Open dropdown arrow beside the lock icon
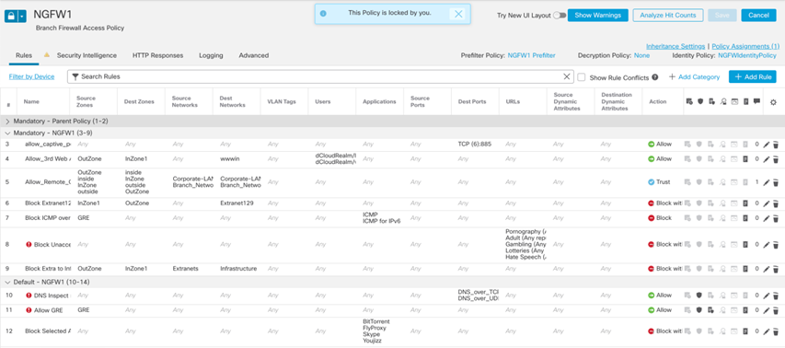This screenshot has height=348, width=785. (22, 16)
